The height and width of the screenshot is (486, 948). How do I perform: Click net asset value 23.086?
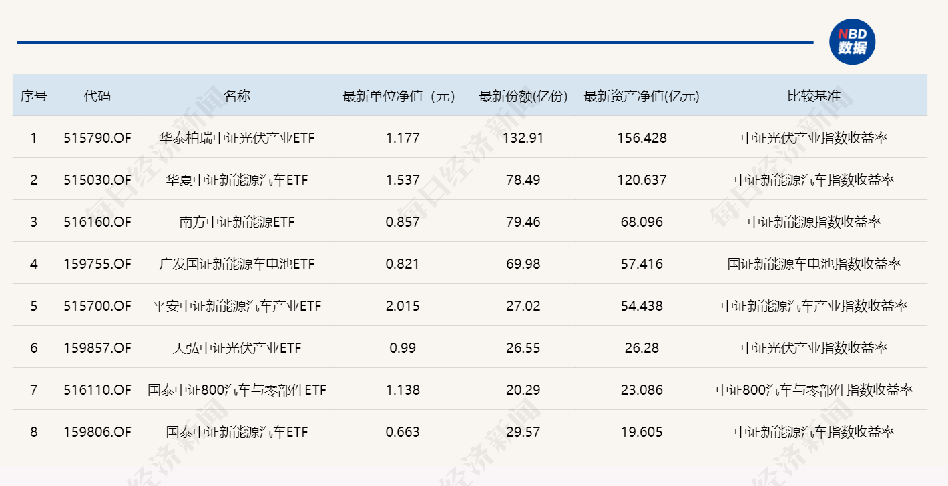coord(642,390)
